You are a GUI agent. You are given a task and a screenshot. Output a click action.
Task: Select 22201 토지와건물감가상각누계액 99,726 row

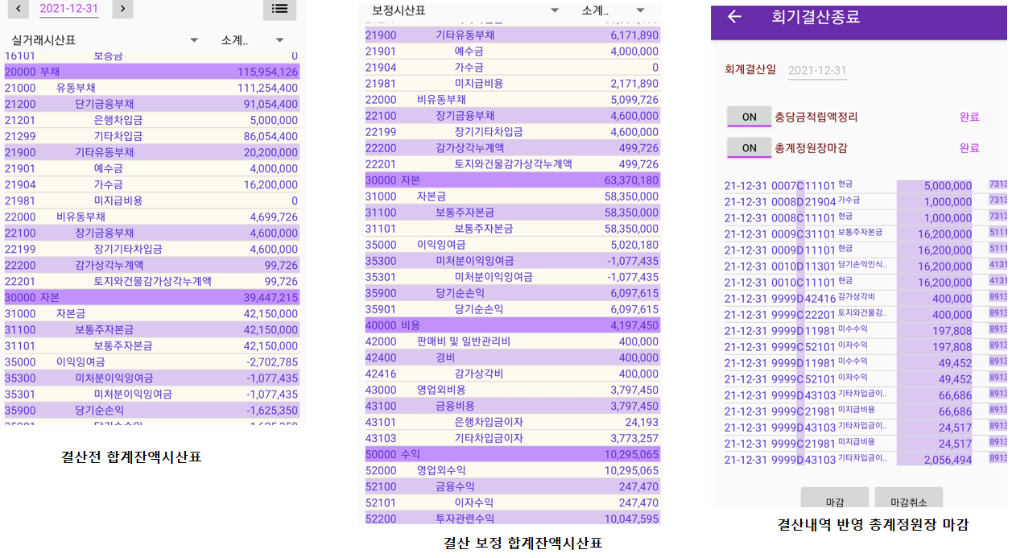(x=152, y=281)
